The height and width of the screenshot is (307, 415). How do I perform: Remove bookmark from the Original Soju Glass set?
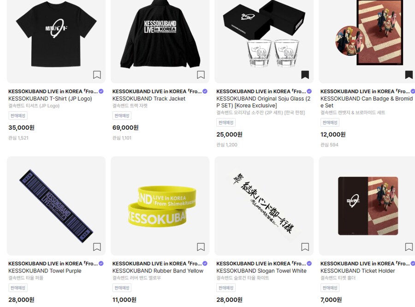[305, 75]
